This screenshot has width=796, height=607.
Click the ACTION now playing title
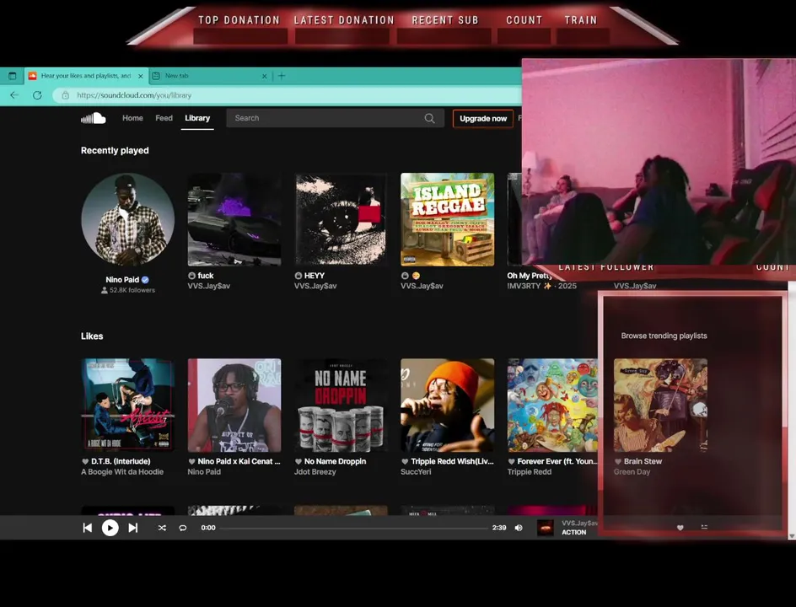coord(573,533)
